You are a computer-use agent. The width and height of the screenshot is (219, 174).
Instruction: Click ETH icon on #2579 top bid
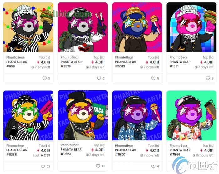[93, 62]
